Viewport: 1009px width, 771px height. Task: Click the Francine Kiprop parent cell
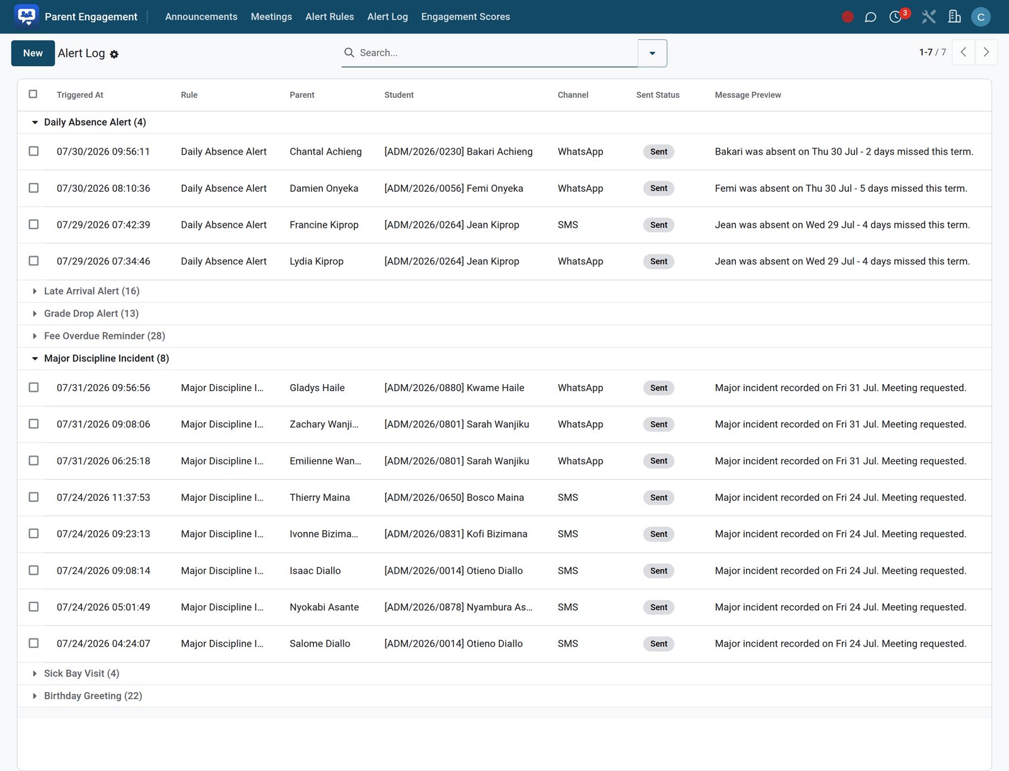click(324, 225)
